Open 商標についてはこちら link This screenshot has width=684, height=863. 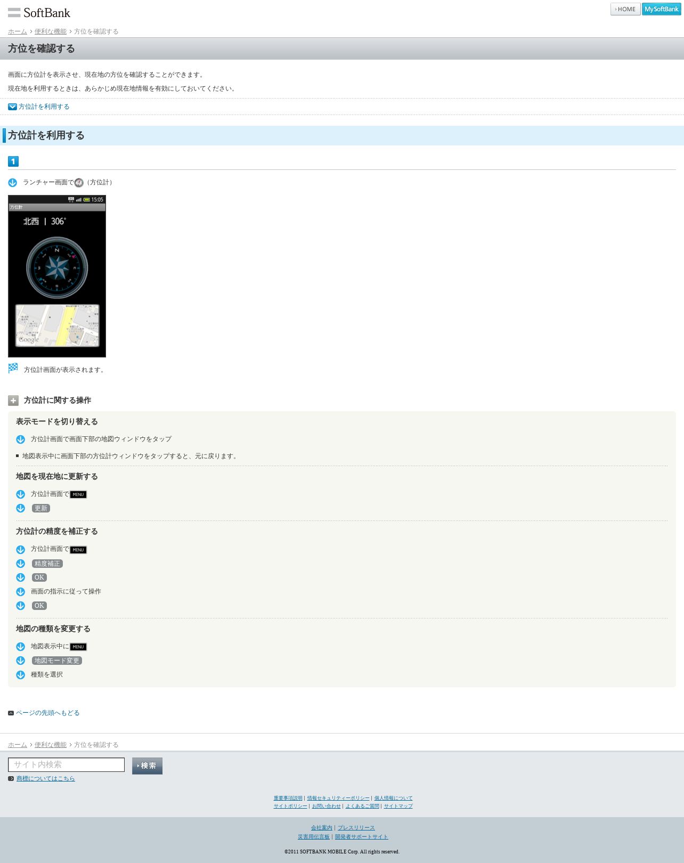tap(46, 778)
